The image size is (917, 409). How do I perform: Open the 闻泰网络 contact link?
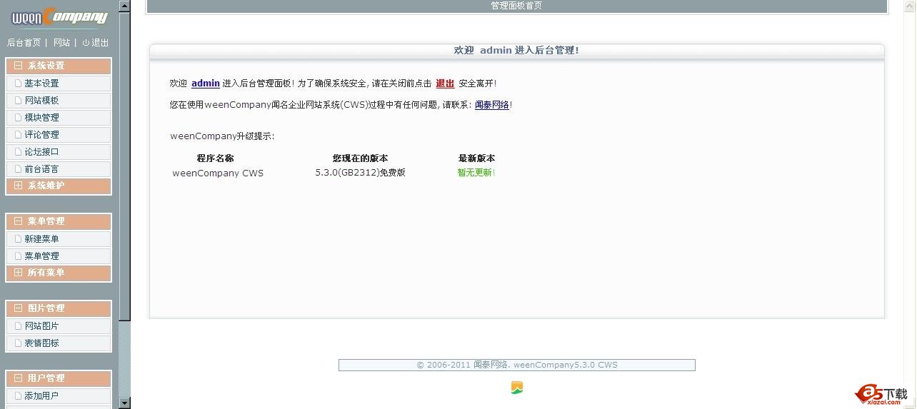coord(492,105)
